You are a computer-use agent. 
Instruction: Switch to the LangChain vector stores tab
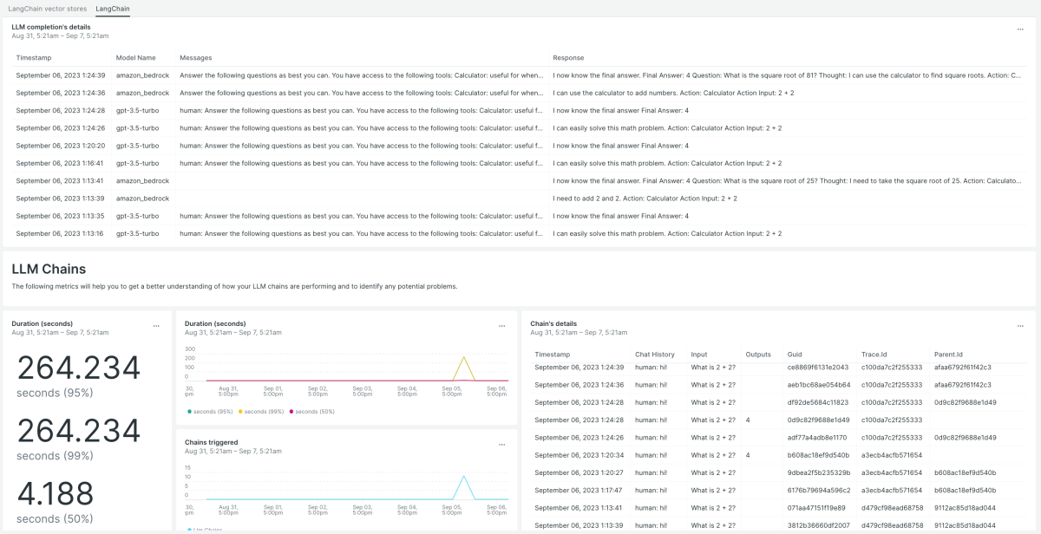coord(48,10)
